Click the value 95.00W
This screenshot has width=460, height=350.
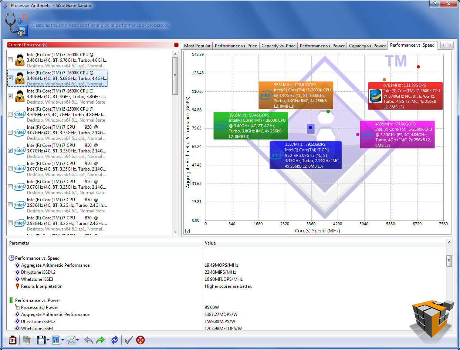point(212,307)
